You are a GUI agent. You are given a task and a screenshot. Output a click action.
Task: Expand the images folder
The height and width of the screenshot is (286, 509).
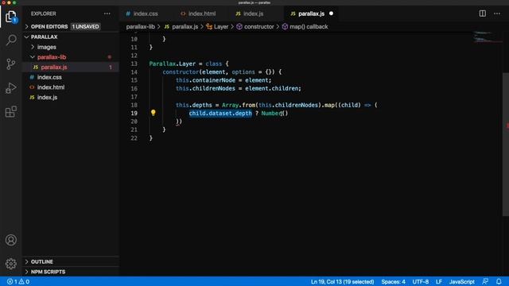(46, 47)
